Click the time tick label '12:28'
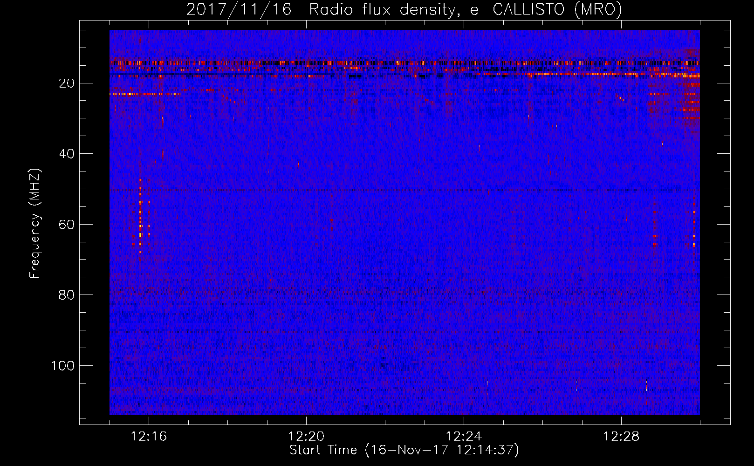754x466 pixels. [x=621, y=437]
